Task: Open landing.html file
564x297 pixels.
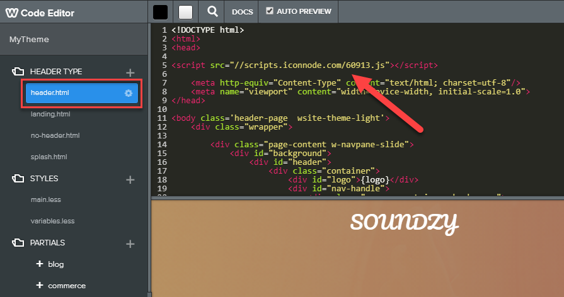Action: 50,114
